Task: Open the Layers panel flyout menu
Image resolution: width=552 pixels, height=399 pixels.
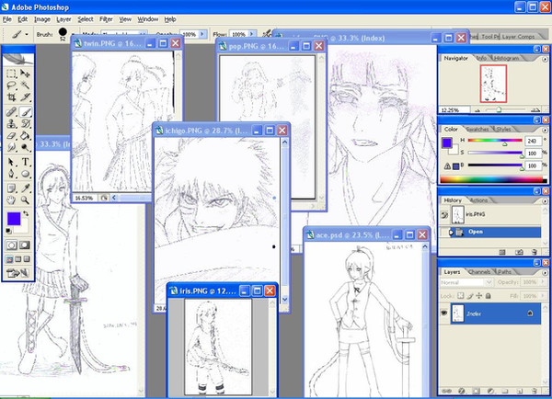Action: [545, 273]
